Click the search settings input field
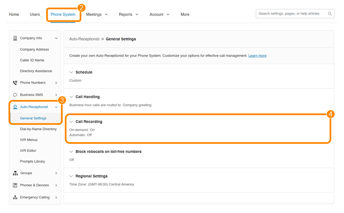Screen dimensions: 344x213 [291, 14]
